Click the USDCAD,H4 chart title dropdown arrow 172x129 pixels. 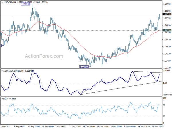pos(2,2)
